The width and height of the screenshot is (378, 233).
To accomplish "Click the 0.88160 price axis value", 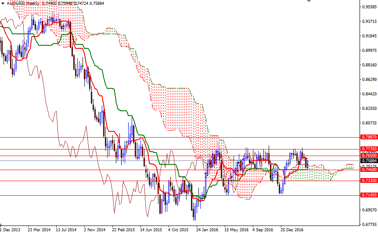I will (369, 65).
